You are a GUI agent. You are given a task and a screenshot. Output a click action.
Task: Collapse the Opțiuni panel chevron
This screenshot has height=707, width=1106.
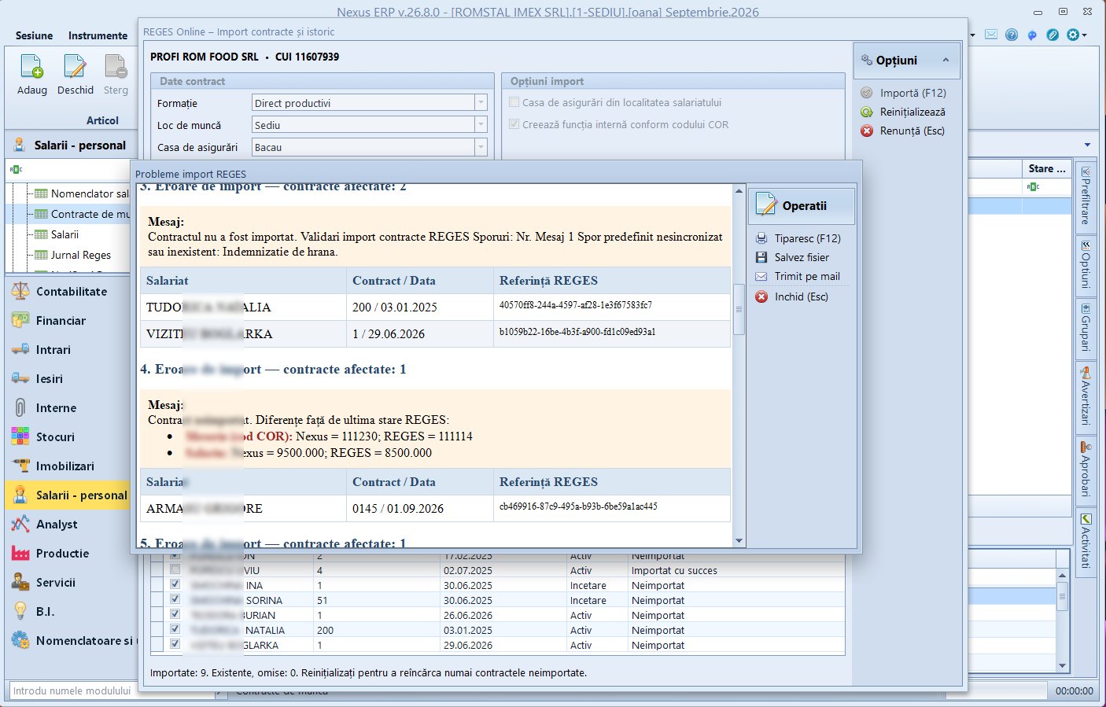[x=946, y=61]
